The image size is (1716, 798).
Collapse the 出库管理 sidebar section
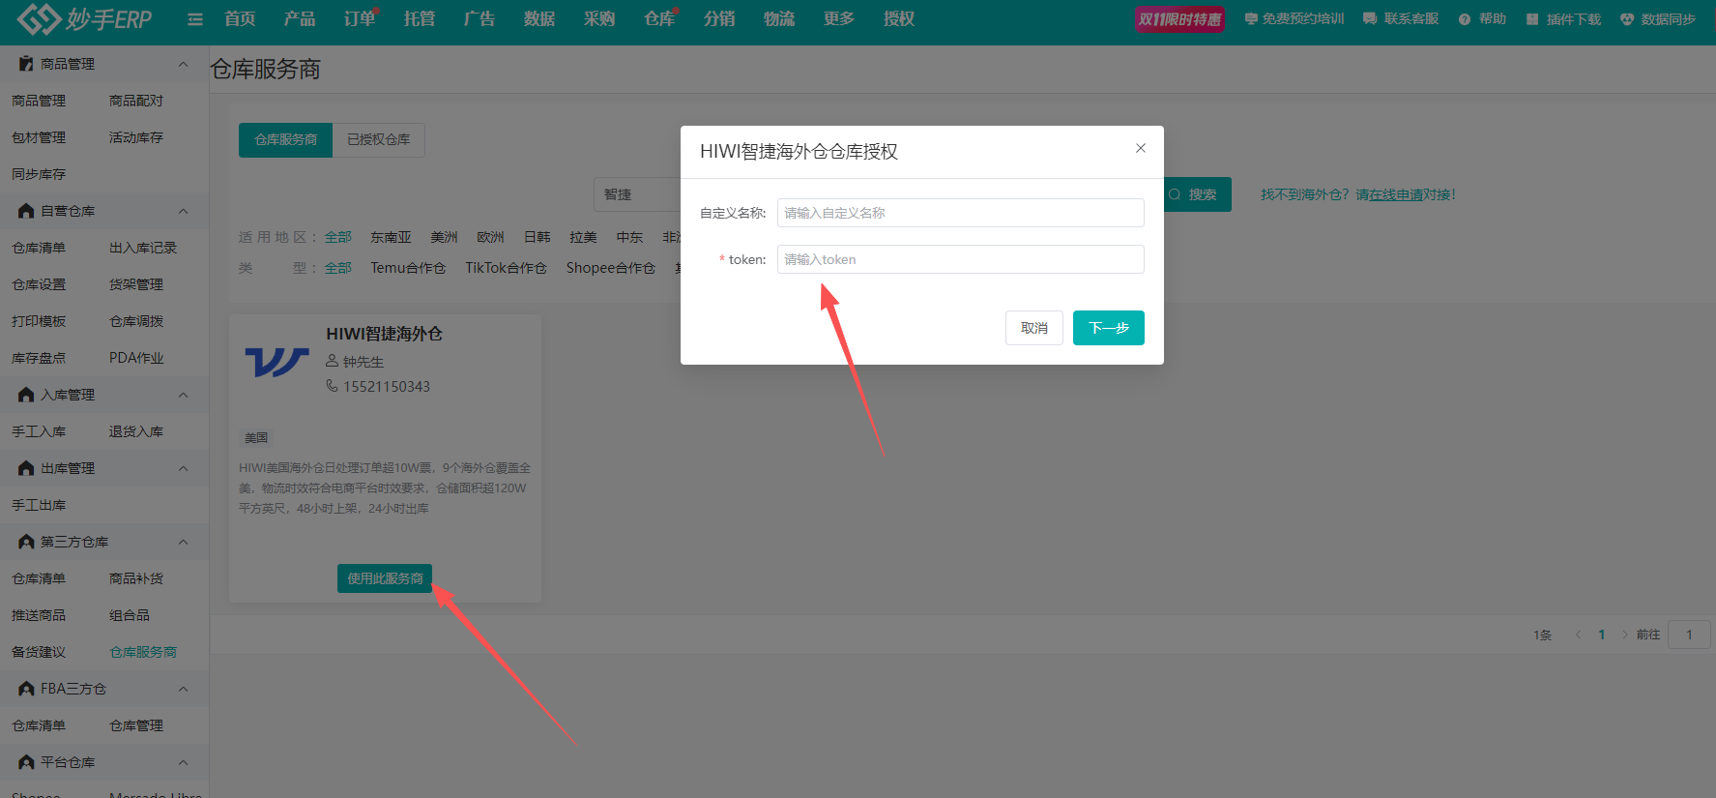183,468
